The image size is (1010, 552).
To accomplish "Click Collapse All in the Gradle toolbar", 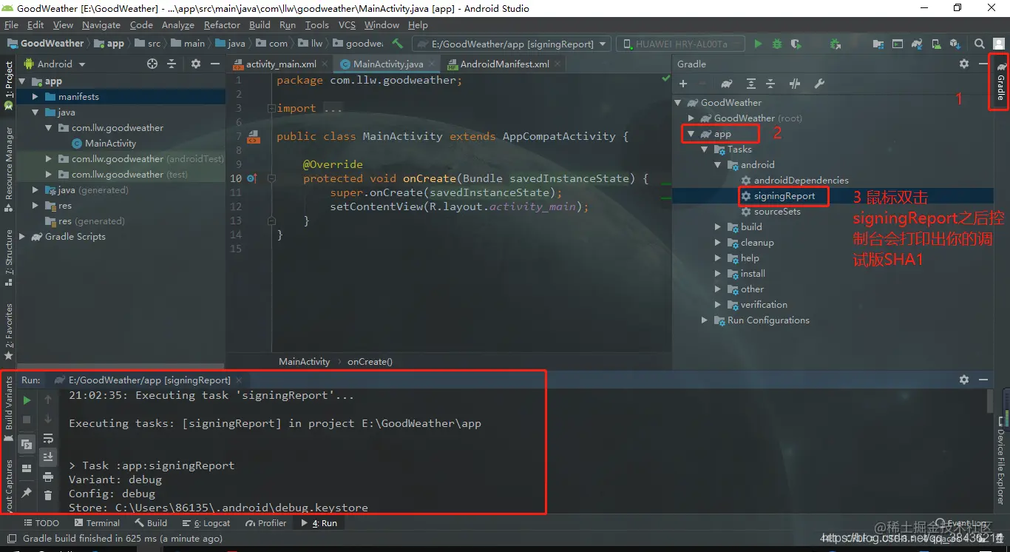I will [770, 84].
